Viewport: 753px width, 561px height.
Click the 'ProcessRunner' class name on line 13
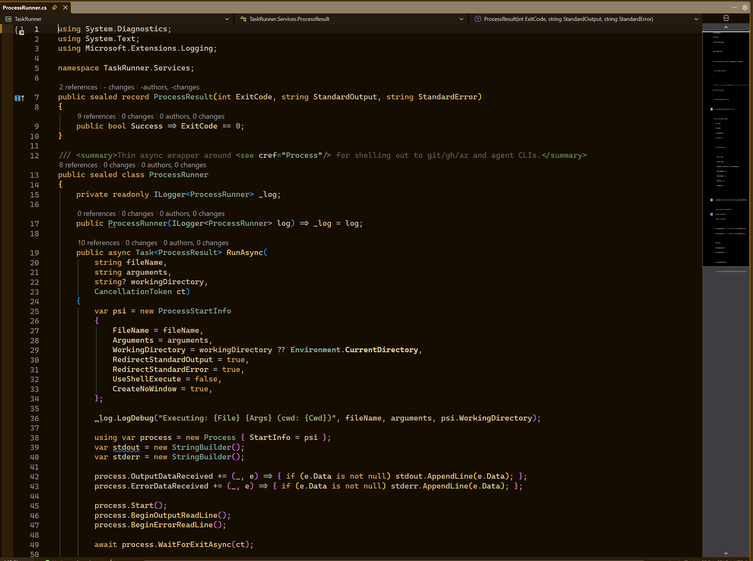coord(179,175)
